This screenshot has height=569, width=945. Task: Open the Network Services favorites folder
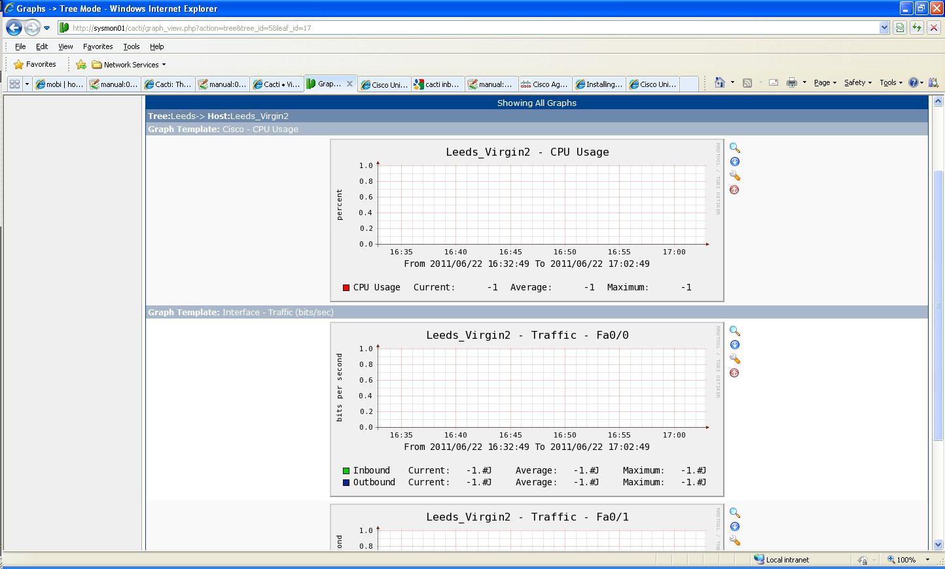point(129,65)
